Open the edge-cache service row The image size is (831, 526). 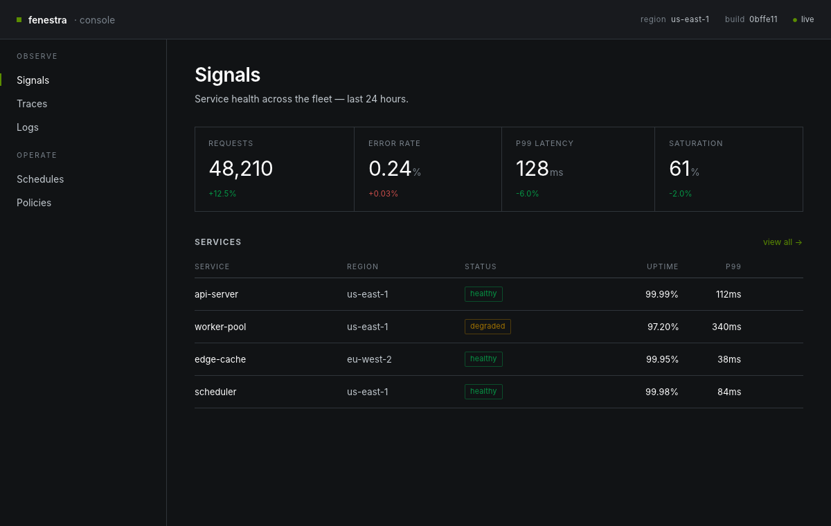pos(499,359)
